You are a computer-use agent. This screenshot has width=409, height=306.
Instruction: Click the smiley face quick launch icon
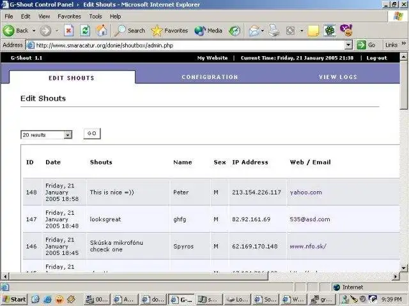click(59, 300)
